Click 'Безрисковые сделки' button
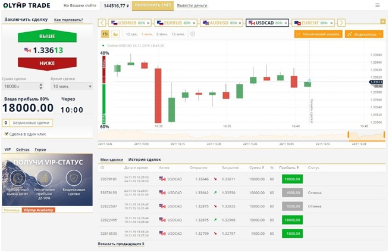This screenshot has height=252, width=389. pyautogui.click(x=27, y=123)
